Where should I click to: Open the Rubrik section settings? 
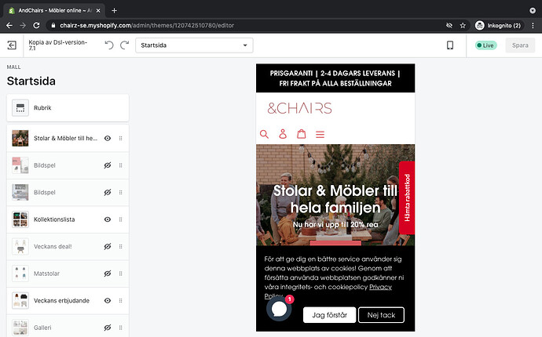click(68, 107)
